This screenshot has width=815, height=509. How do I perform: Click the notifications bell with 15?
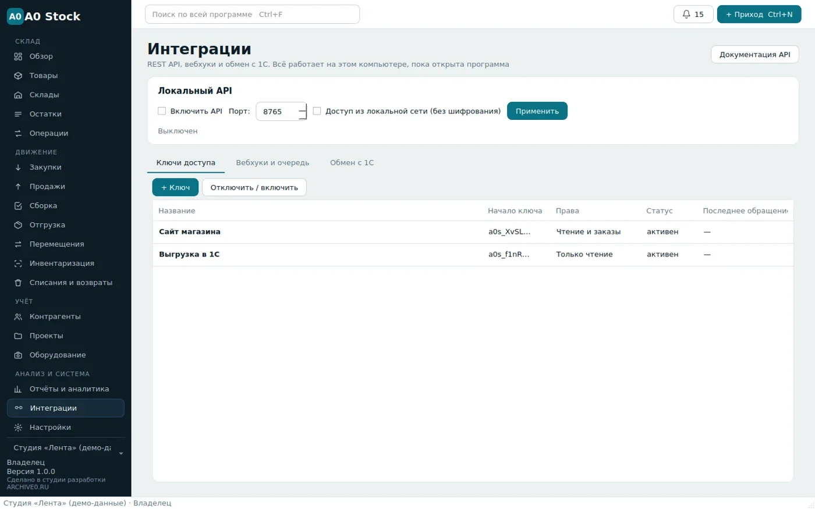click(693, 15)
